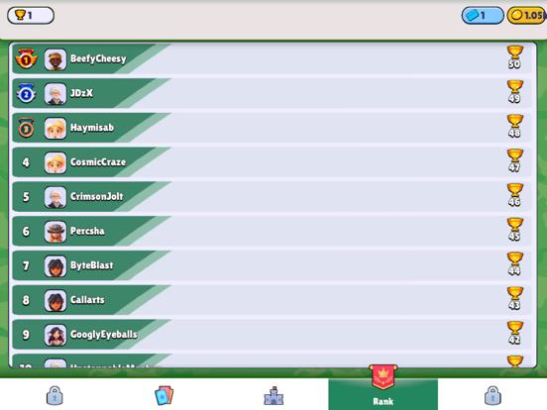Select the ByteBlast player name

coord(92,265)
